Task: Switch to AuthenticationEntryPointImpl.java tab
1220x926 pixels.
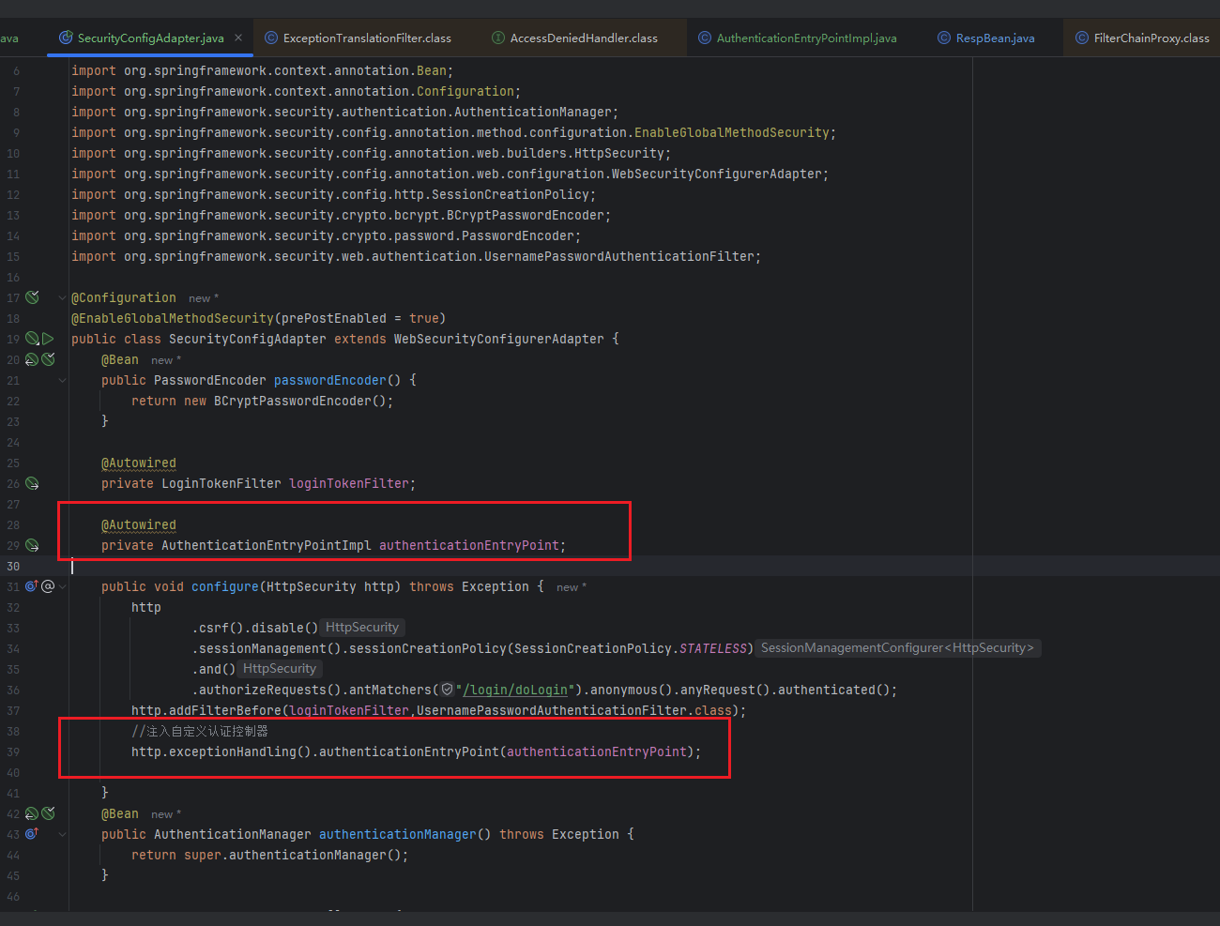Action: point(797,38)
